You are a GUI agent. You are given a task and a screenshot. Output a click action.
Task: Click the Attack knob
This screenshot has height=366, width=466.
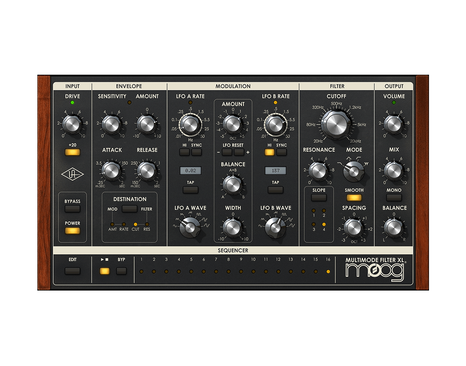click(x=111, y=171)
